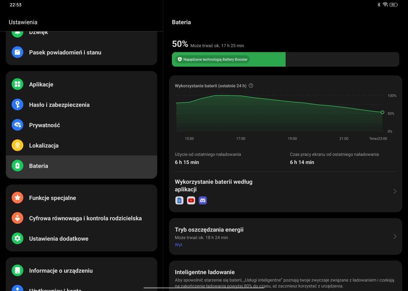The image size is (408, 291).
Task: Tap the Aplikacje green grid icon
Action: click(17, 84)
